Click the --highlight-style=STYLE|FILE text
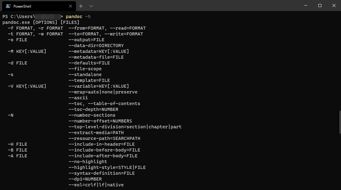The height and width of the screenshot is (190, 341). point(107,167)
